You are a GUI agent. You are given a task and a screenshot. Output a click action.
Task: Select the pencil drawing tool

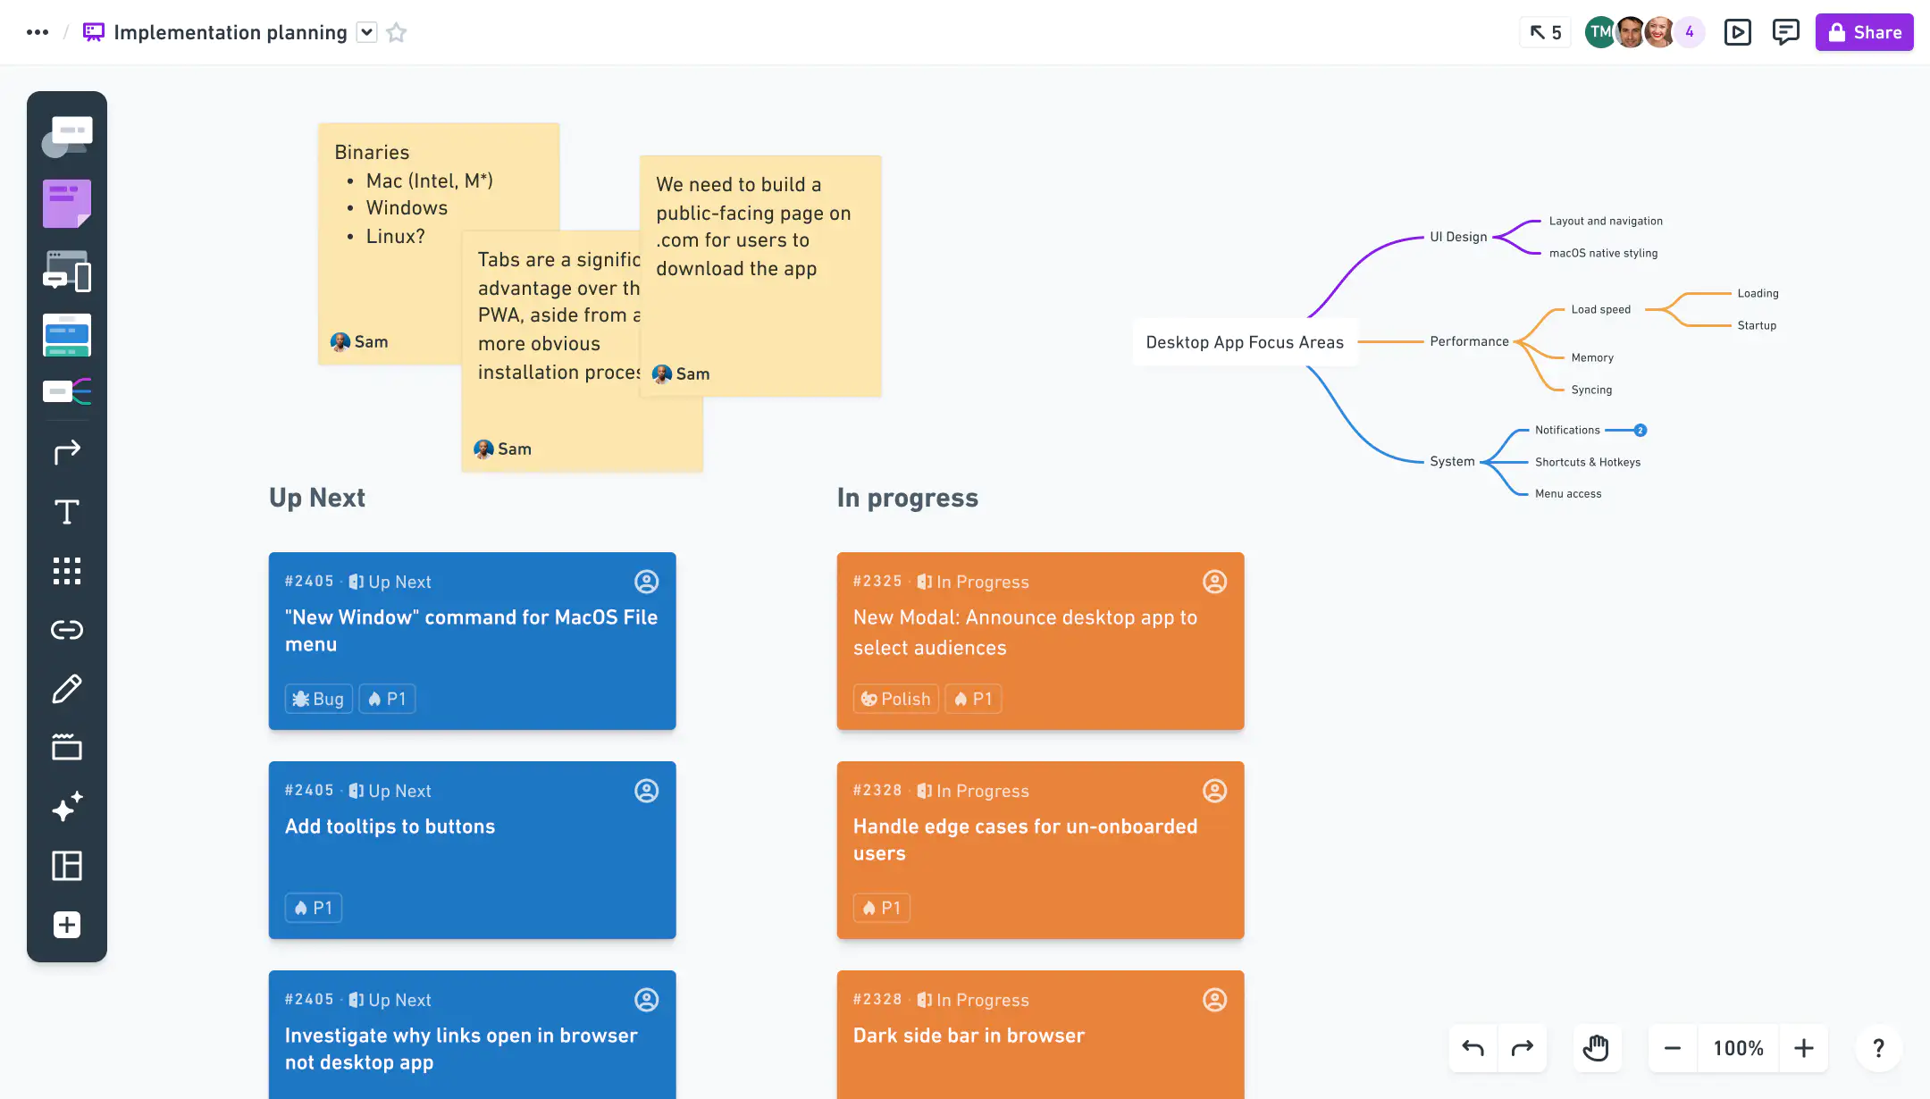click(67, 689)
